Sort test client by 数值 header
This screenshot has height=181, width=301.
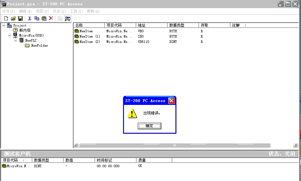point(79,160)
